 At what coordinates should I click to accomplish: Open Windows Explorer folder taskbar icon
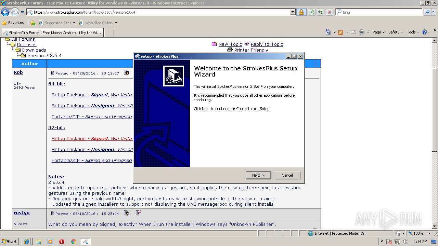point(39,242)
